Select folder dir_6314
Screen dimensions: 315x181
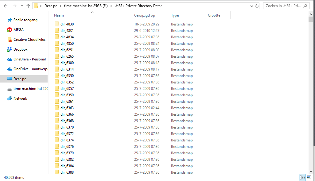click(67, 69)
